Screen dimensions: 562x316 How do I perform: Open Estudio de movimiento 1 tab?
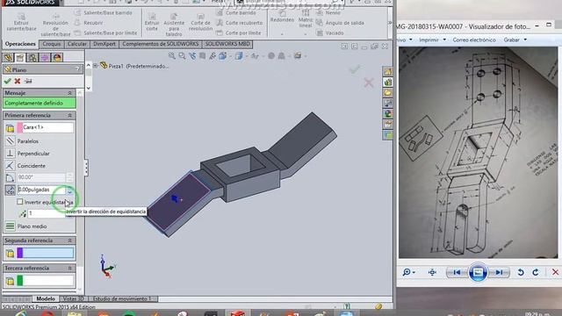click(122, 298)
